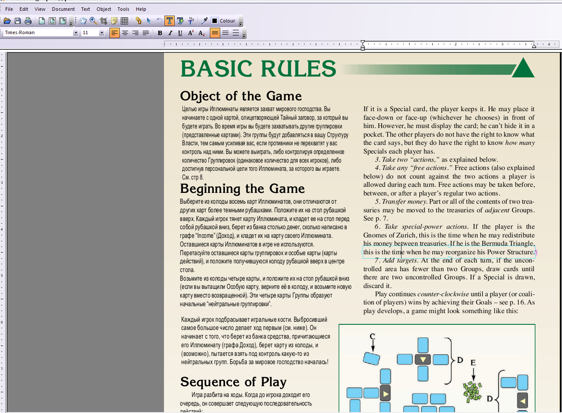Click the first-line indent marker on ruler
Screen dimensions: 562x413
[363, 42]
